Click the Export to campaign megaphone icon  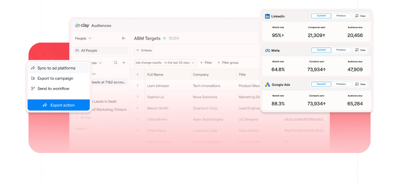[x=33, y=78]
